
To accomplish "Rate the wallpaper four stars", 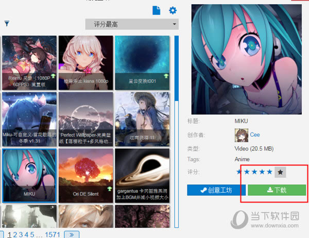I will (262, 172).
